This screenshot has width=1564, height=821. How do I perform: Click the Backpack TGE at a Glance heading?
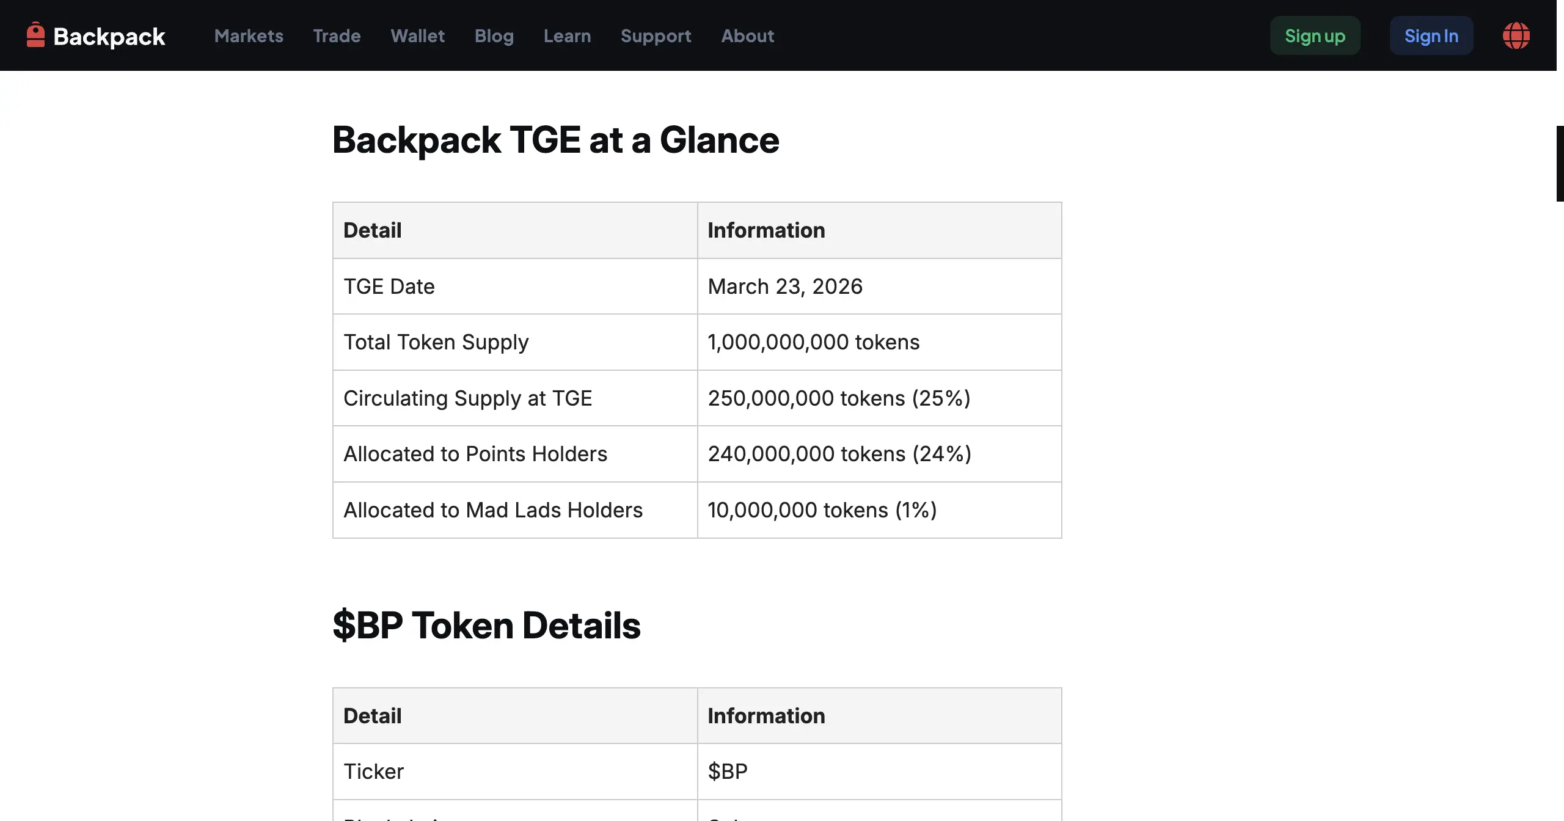(x=556, y=140)
